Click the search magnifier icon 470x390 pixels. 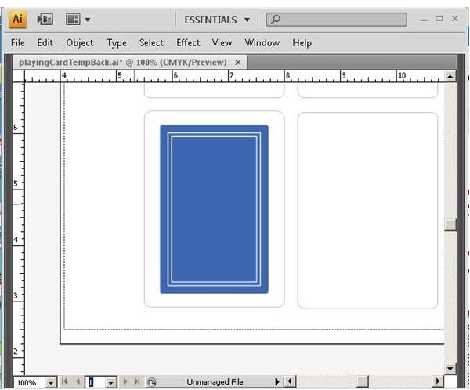click(275, 20)
